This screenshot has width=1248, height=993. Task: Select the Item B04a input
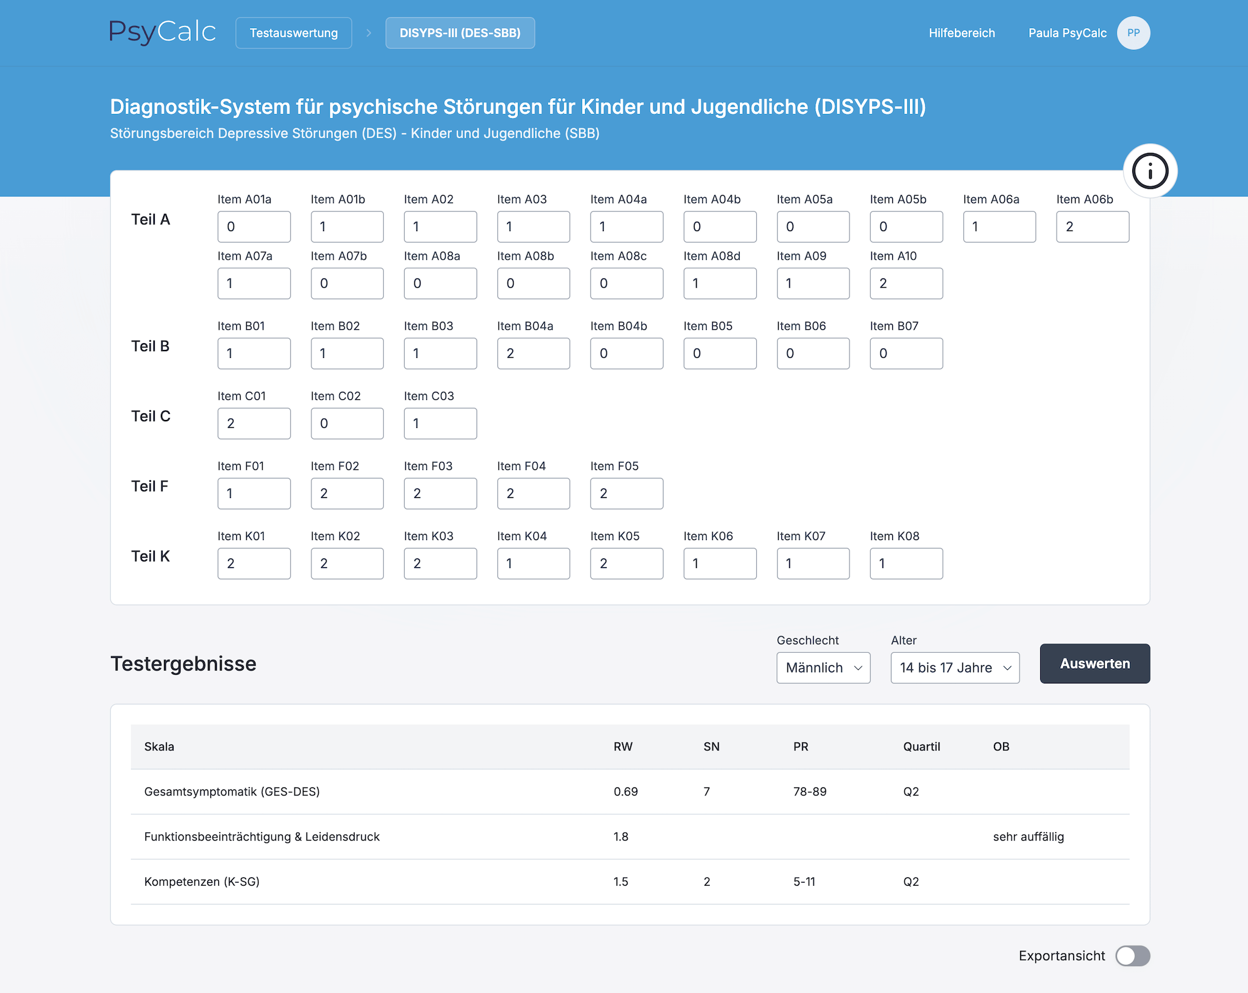coord(533,354)
